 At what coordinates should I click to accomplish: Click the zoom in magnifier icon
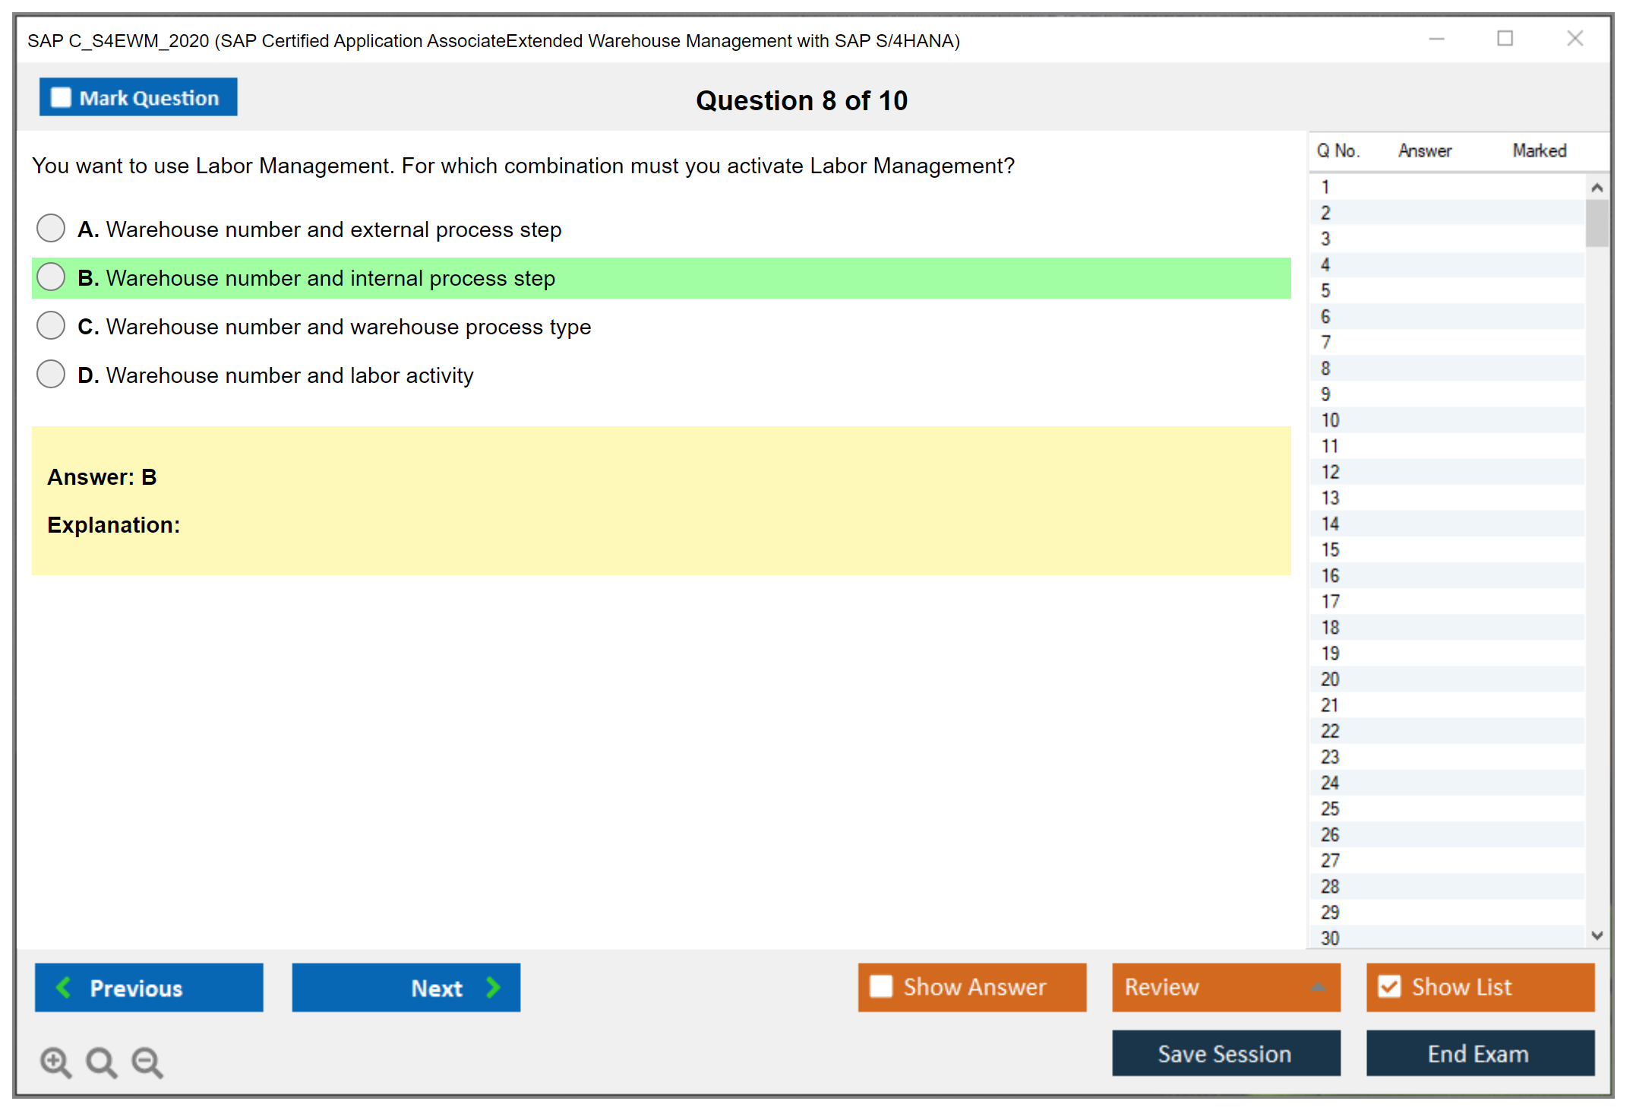(55, 1062)
